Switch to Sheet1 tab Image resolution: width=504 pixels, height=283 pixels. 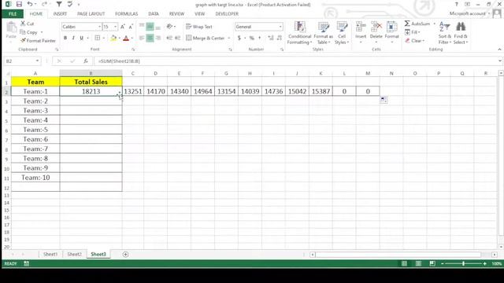point(50,254)
